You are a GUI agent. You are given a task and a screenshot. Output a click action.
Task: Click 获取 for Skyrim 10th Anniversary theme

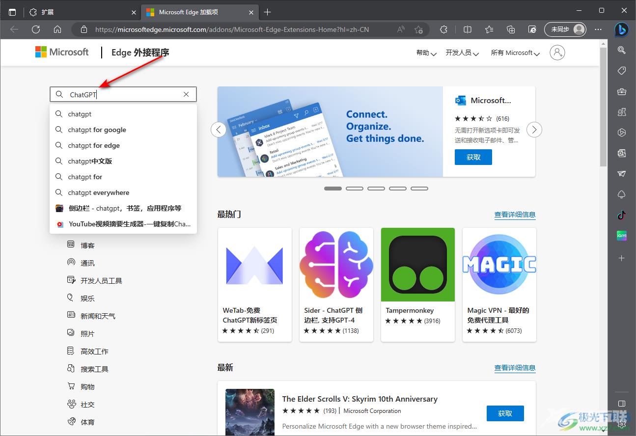pos(505,413)
